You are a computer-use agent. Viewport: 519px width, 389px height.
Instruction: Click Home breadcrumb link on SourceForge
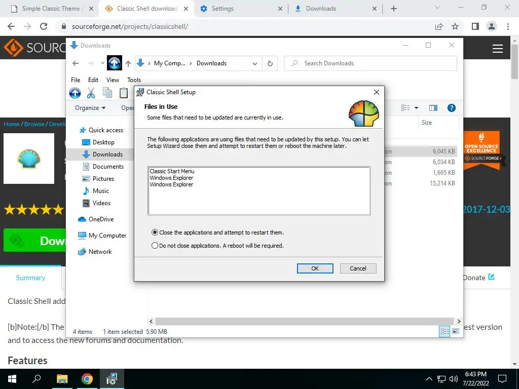pyautogui.click(x=12, y=124)
